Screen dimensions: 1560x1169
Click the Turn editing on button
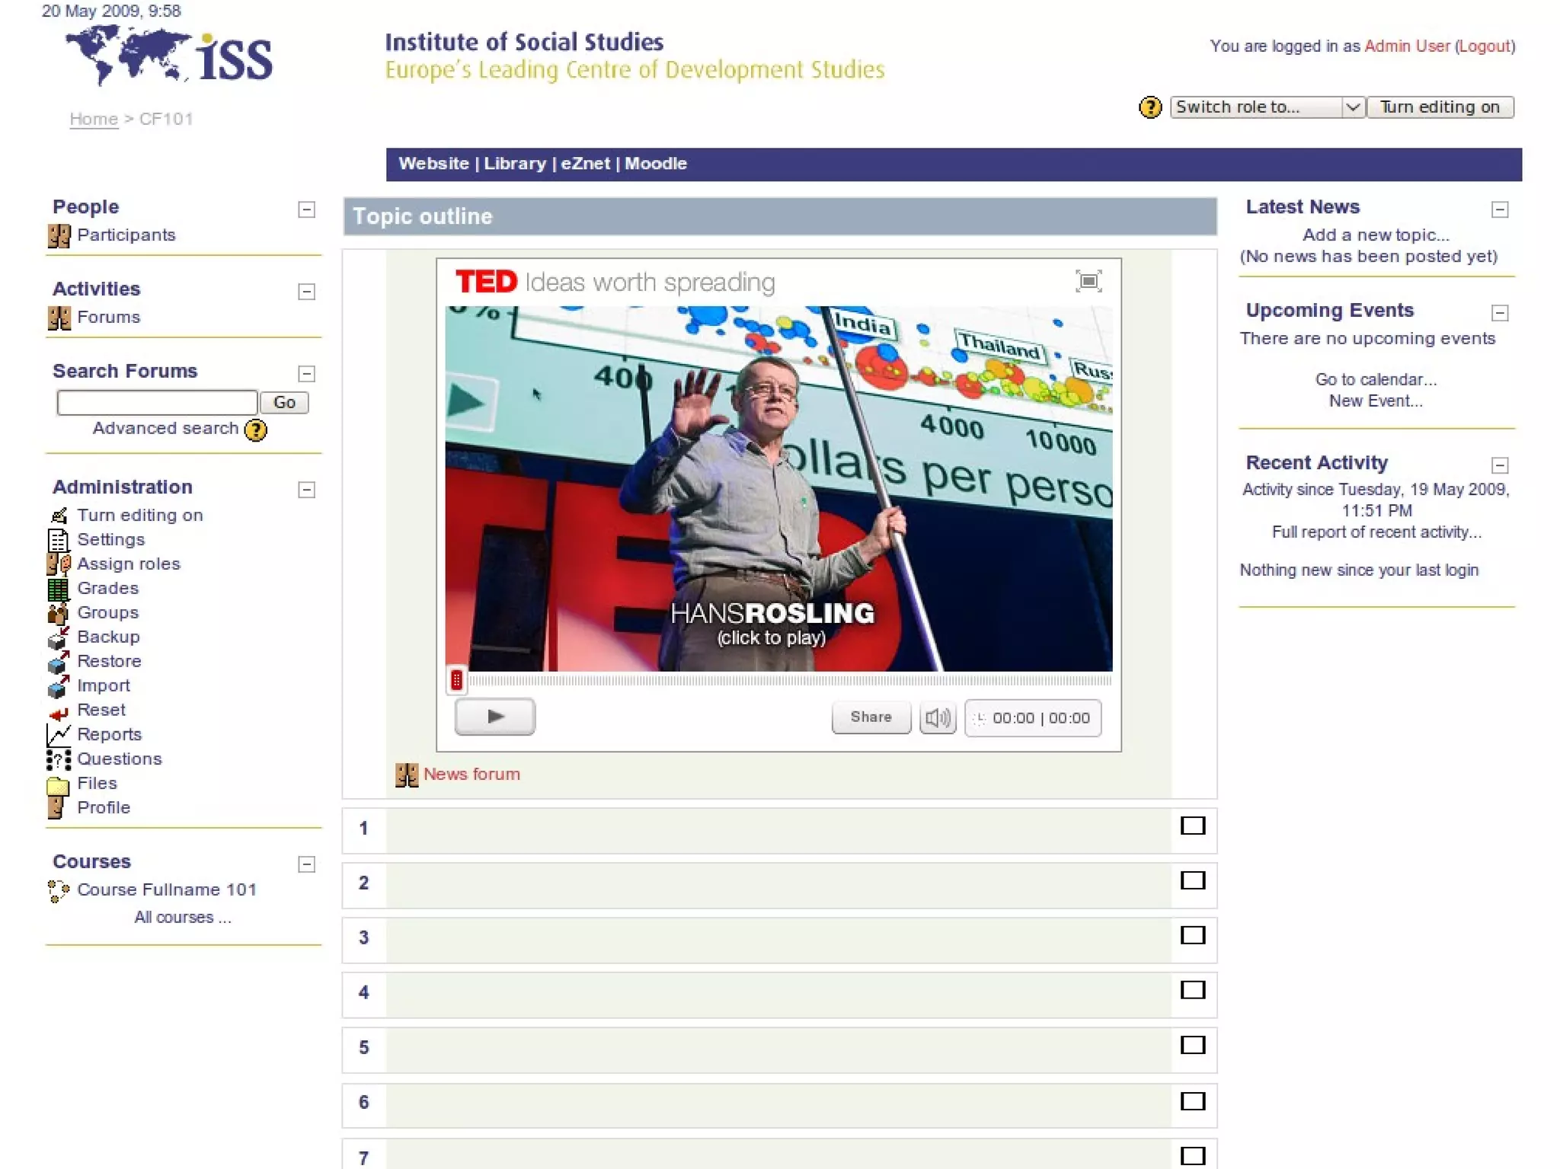(x=1440, y=107)
